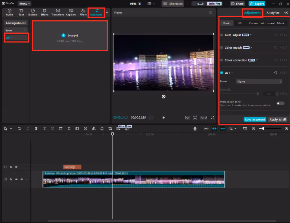Click the center reset icon below the preview

click(164, 97)
